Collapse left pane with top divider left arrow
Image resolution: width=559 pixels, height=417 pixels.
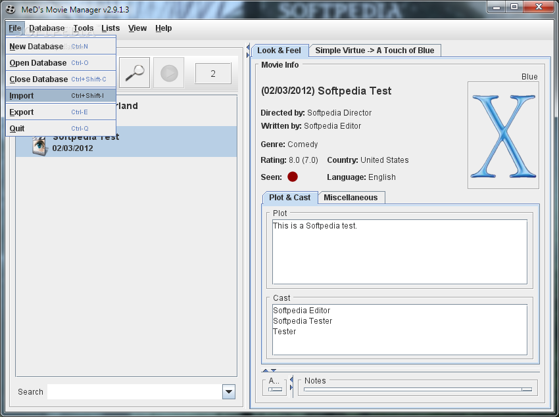248,47
